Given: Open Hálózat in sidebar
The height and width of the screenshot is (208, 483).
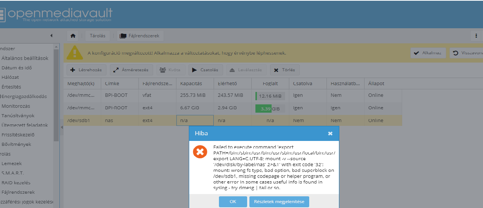Looking at the screenshot, I should point(10,77).
